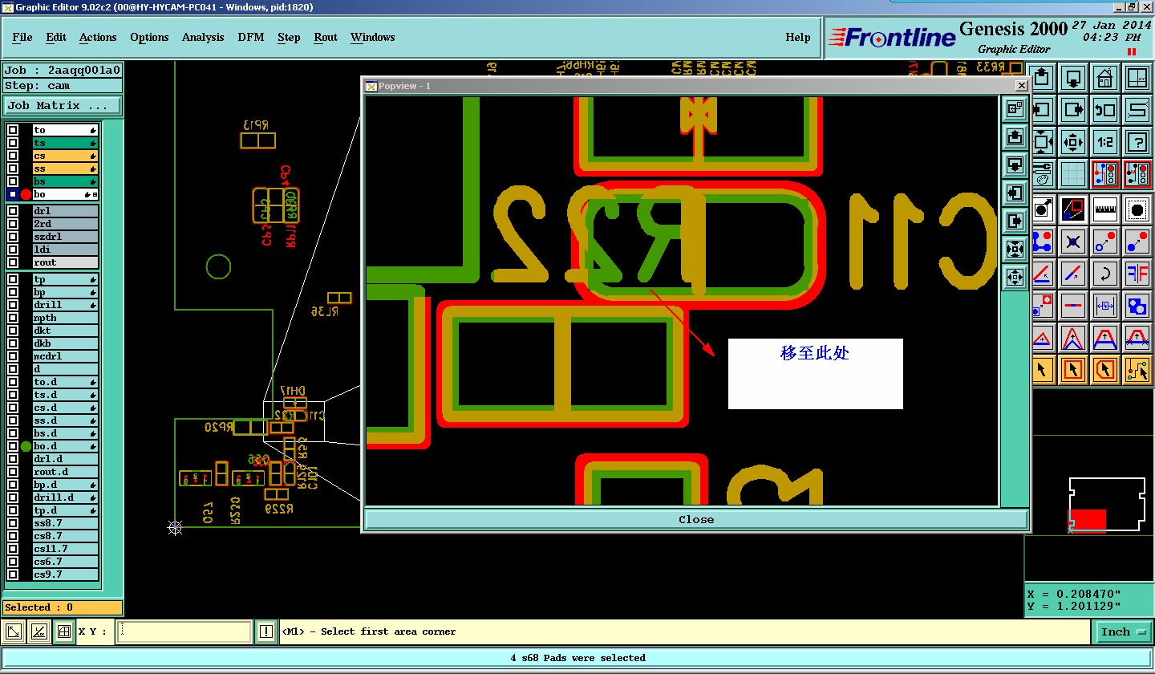
Task: Select layer name 'cs11.7' in layer list
Action: click(65, 549)
